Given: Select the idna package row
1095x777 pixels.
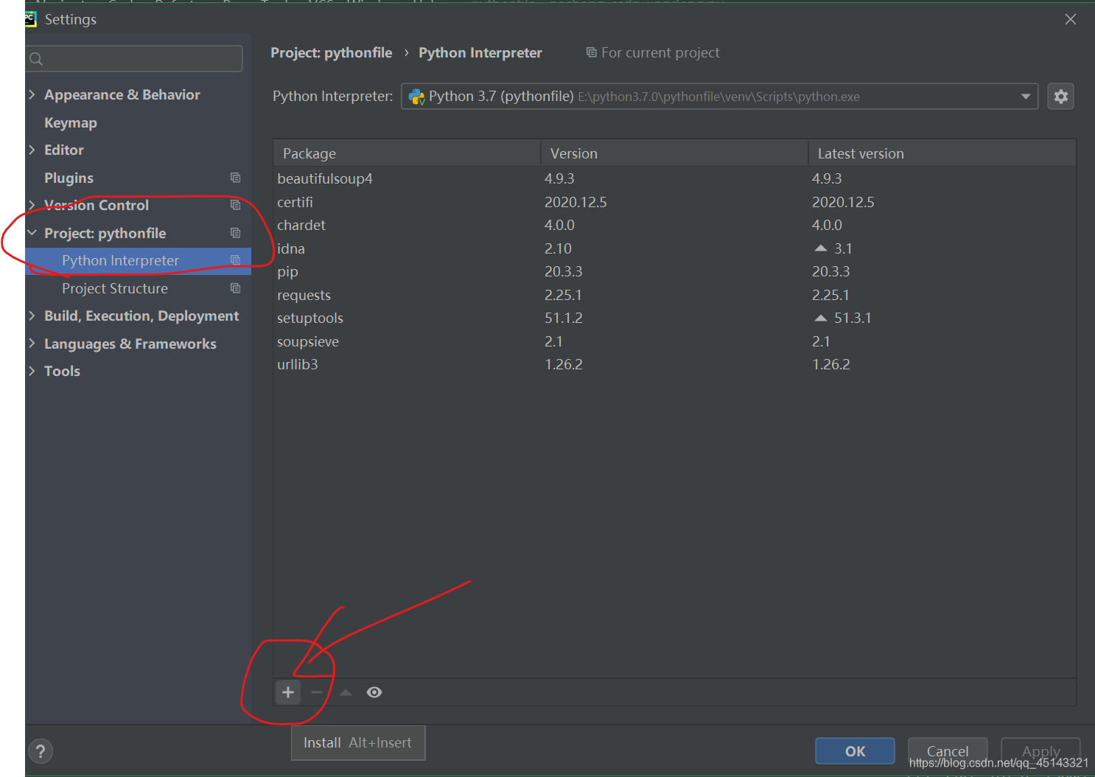Looking at the screenshot, I should coord(674,248).
